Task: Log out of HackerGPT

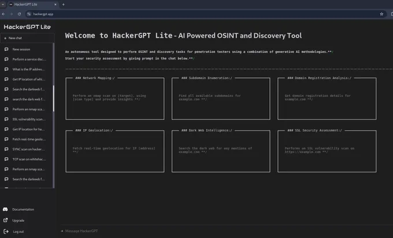Action: [14, 232]
